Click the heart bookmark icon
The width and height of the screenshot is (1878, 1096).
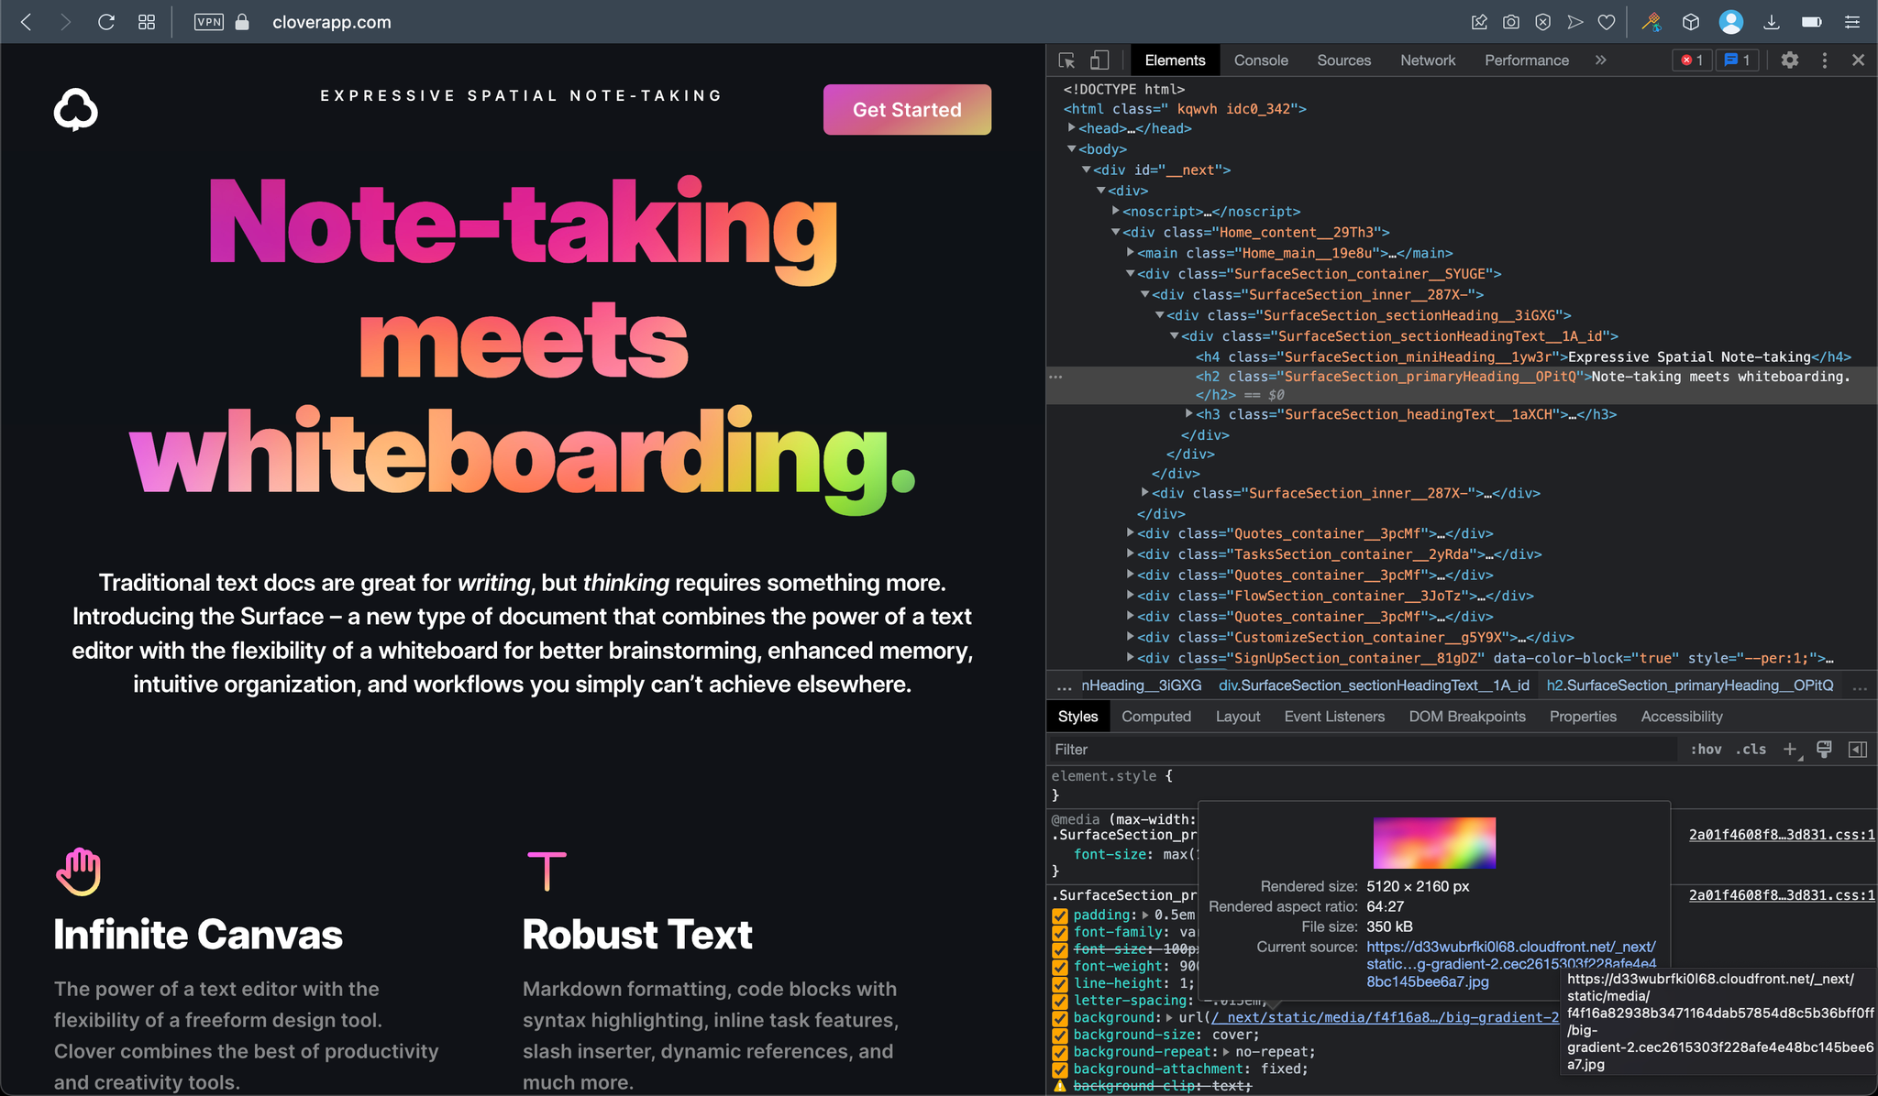[x=1607, y=22]
